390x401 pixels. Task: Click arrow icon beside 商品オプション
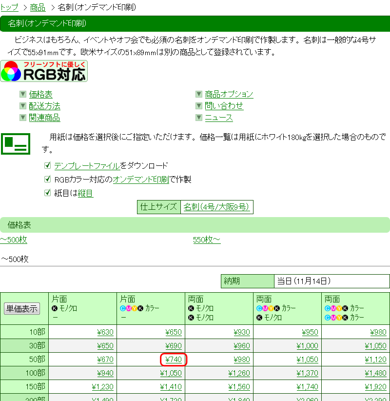click(198, 94)
